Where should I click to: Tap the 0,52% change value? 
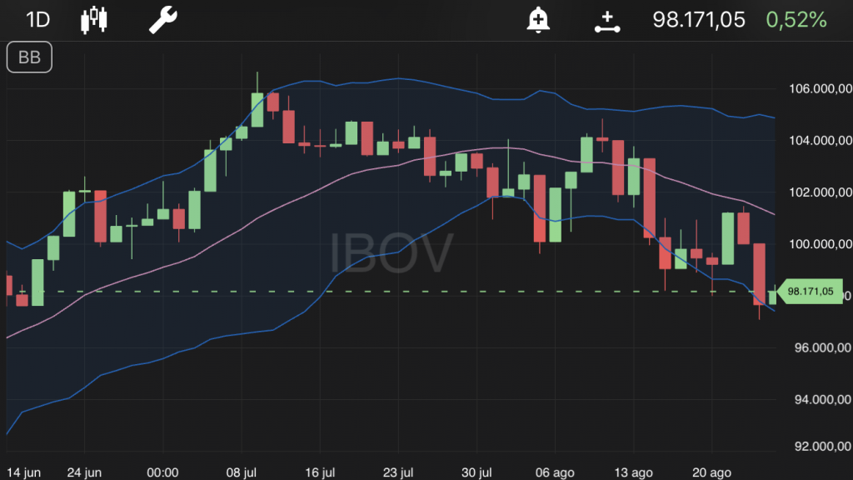point(796,20)
